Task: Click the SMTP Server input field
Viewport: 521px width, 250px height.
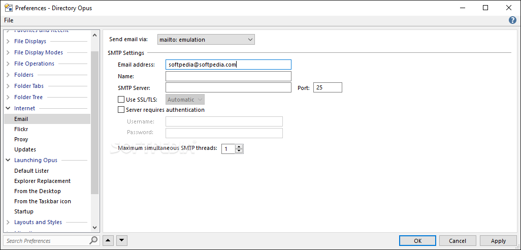Action: pyautogui.click(x=229, y=87)
